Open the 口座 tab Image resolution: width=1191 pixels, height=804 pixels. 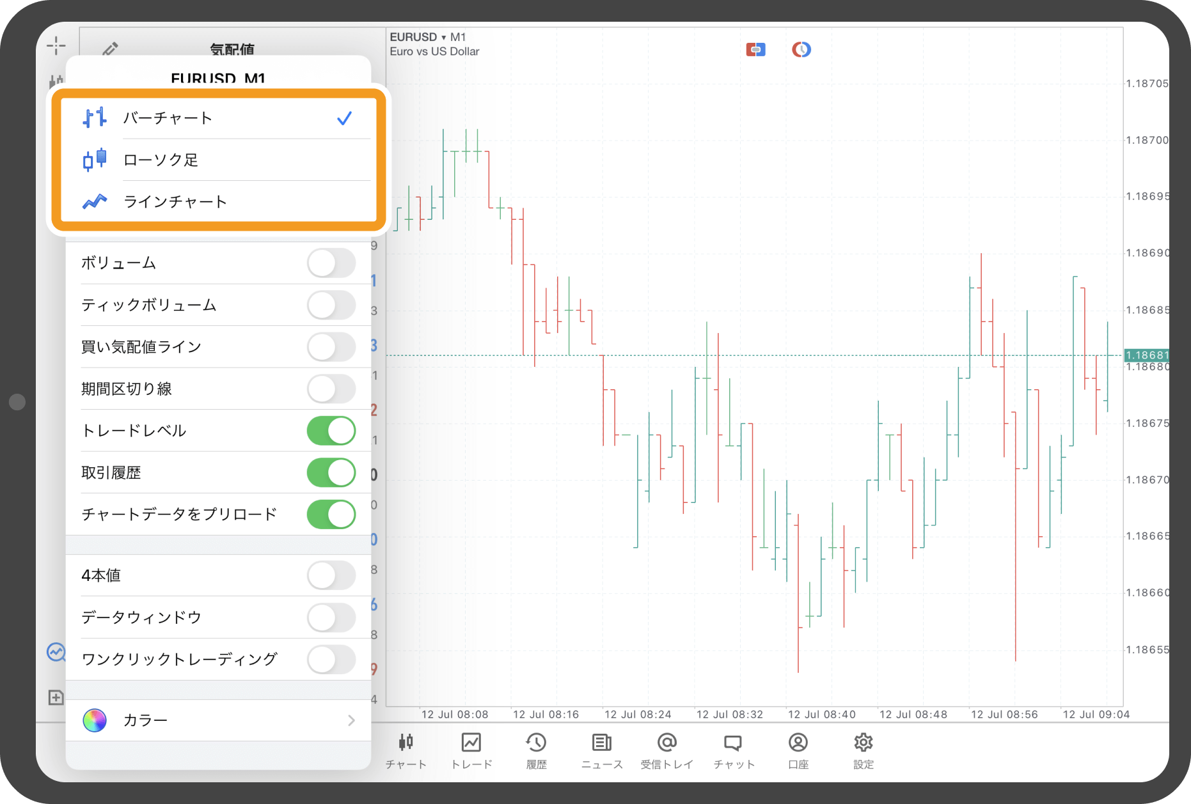click(x=798, y=751)
